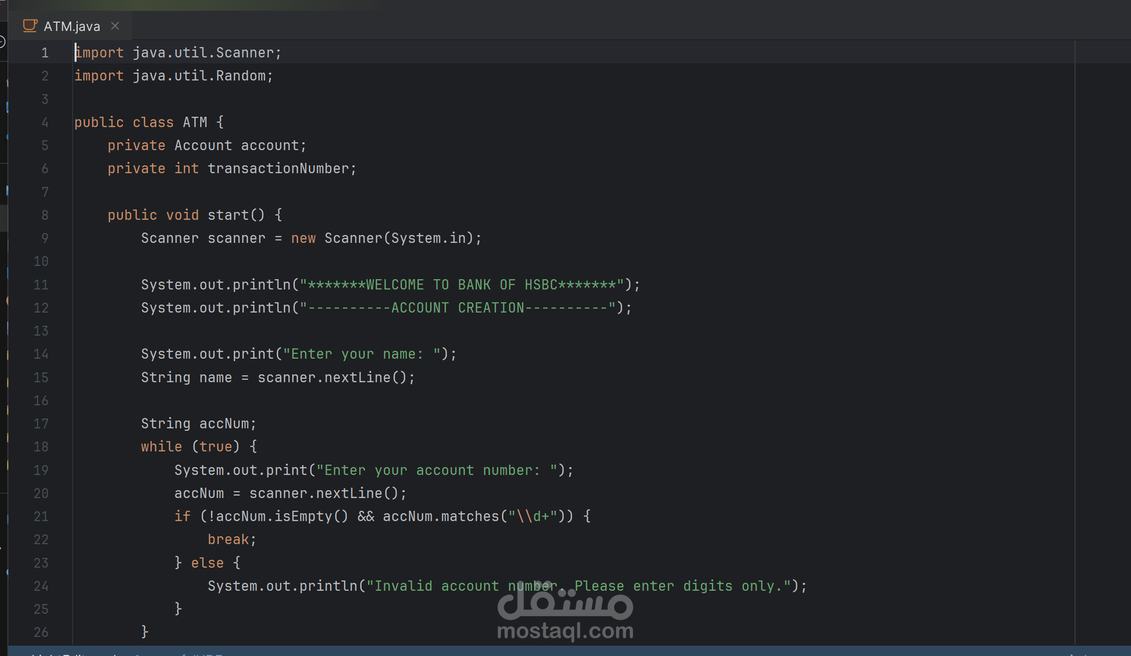
Task: Close the ATM.java editor tab
Action: pyautogui.click(x=115, y=26)
